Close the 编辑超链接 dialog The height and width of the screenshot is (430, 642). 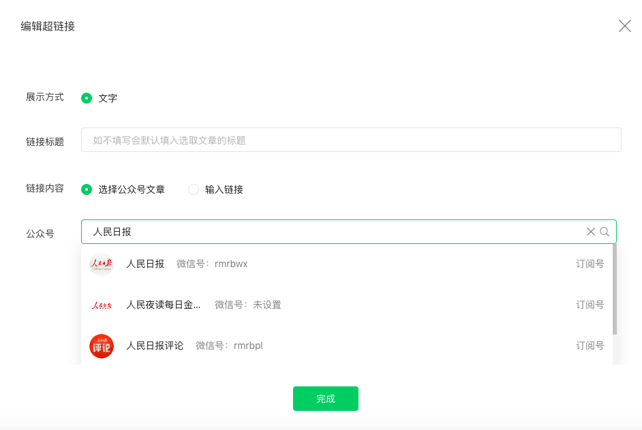point(625,26)
